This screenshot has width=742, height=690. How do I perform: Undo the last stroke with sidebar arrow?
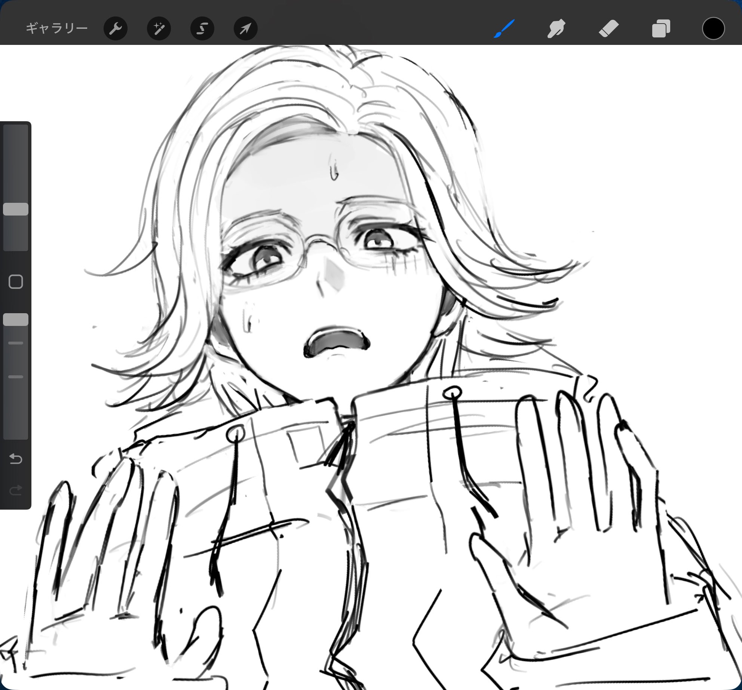16,458
